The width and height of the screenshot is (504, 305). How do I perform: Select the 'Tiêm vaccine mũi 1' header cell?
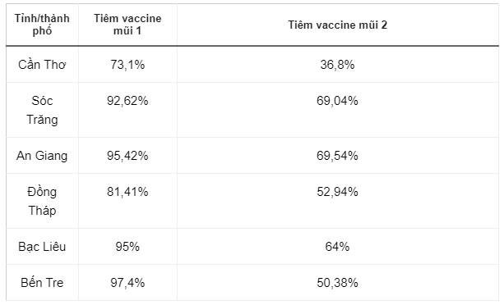127,25
